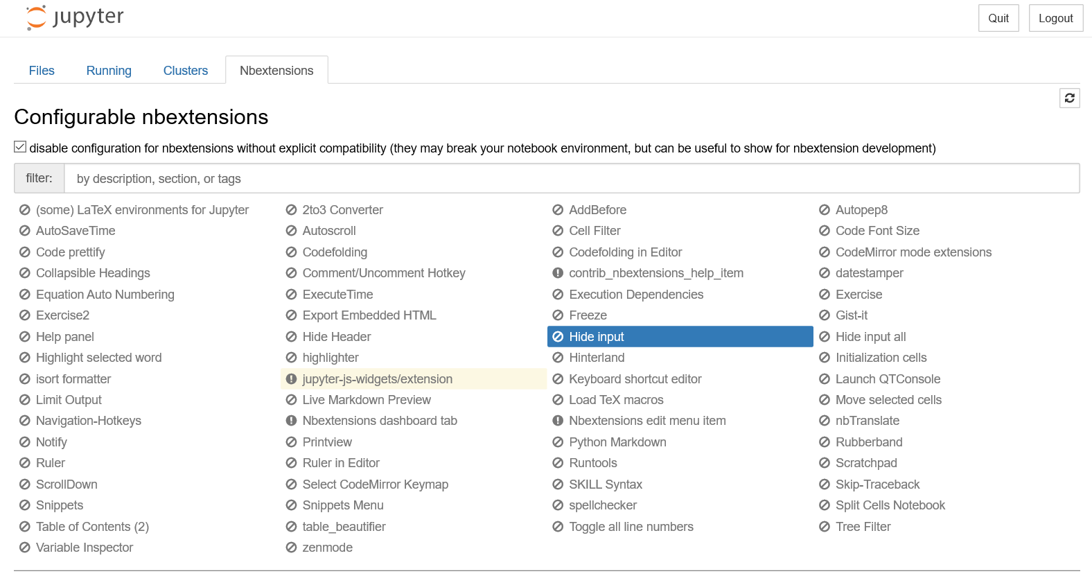This screenshot has height=576, width=1092.
Task: Click the disabled icon beside Code prettify
Action: tap(25, 252)
